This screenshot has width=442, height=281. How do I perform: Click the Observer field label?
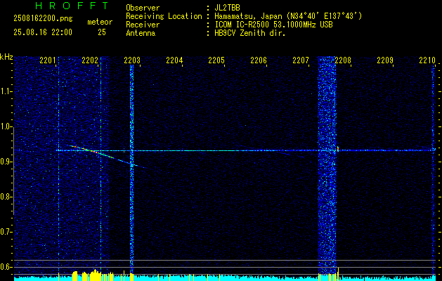click(143, 8)
